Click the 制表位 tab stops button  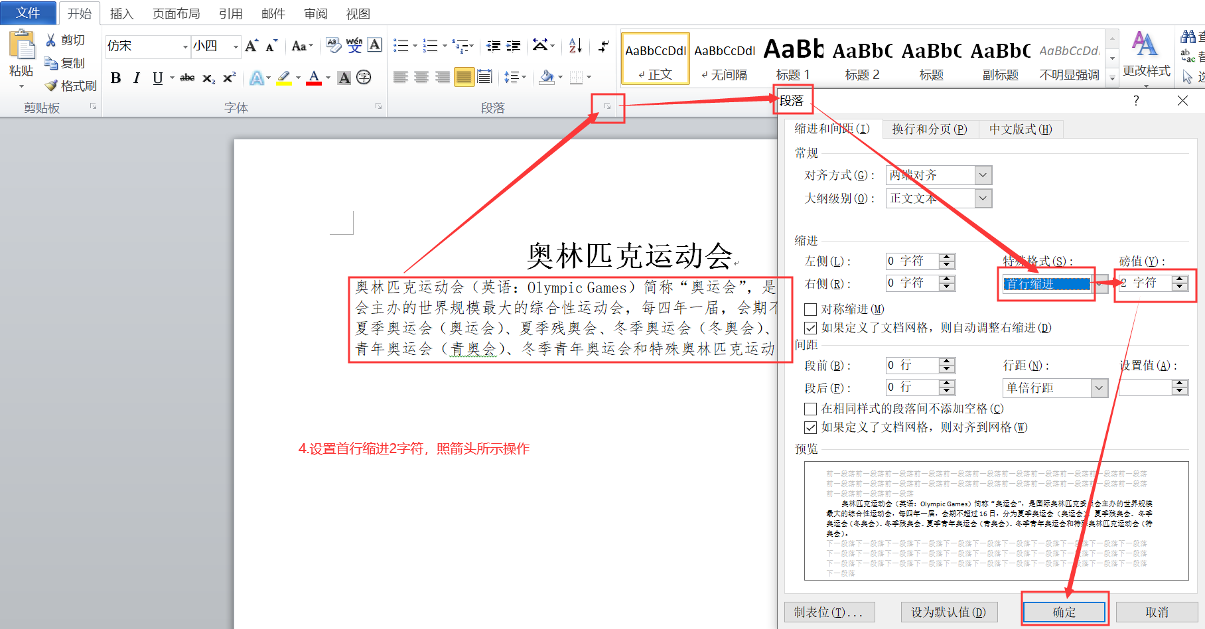(829, 612)
